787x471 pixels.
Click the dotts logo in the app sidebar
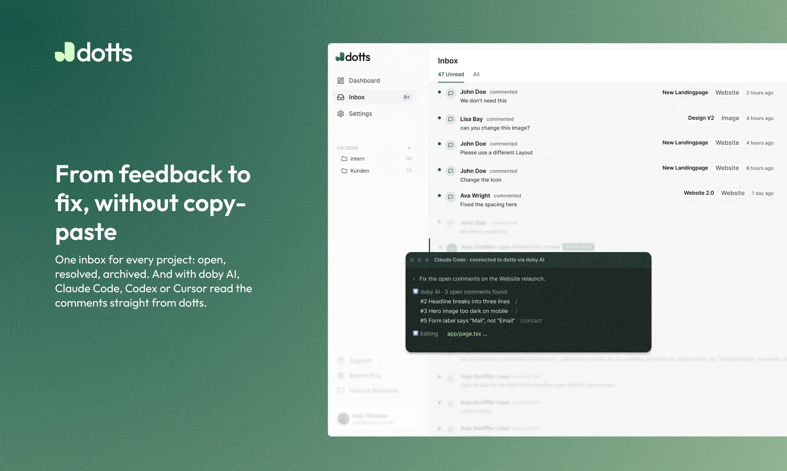point(353,57)
